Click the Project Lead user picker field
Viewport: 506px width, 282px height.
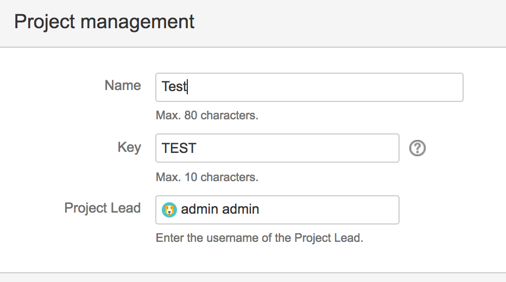point(326,210)
